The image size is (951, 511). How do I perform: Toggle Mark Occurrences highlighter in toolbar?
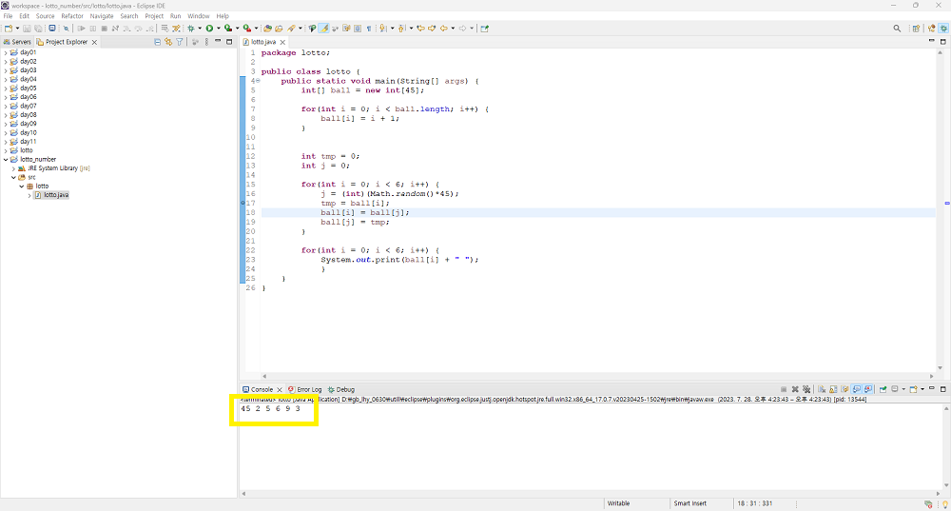coord(324,28)
